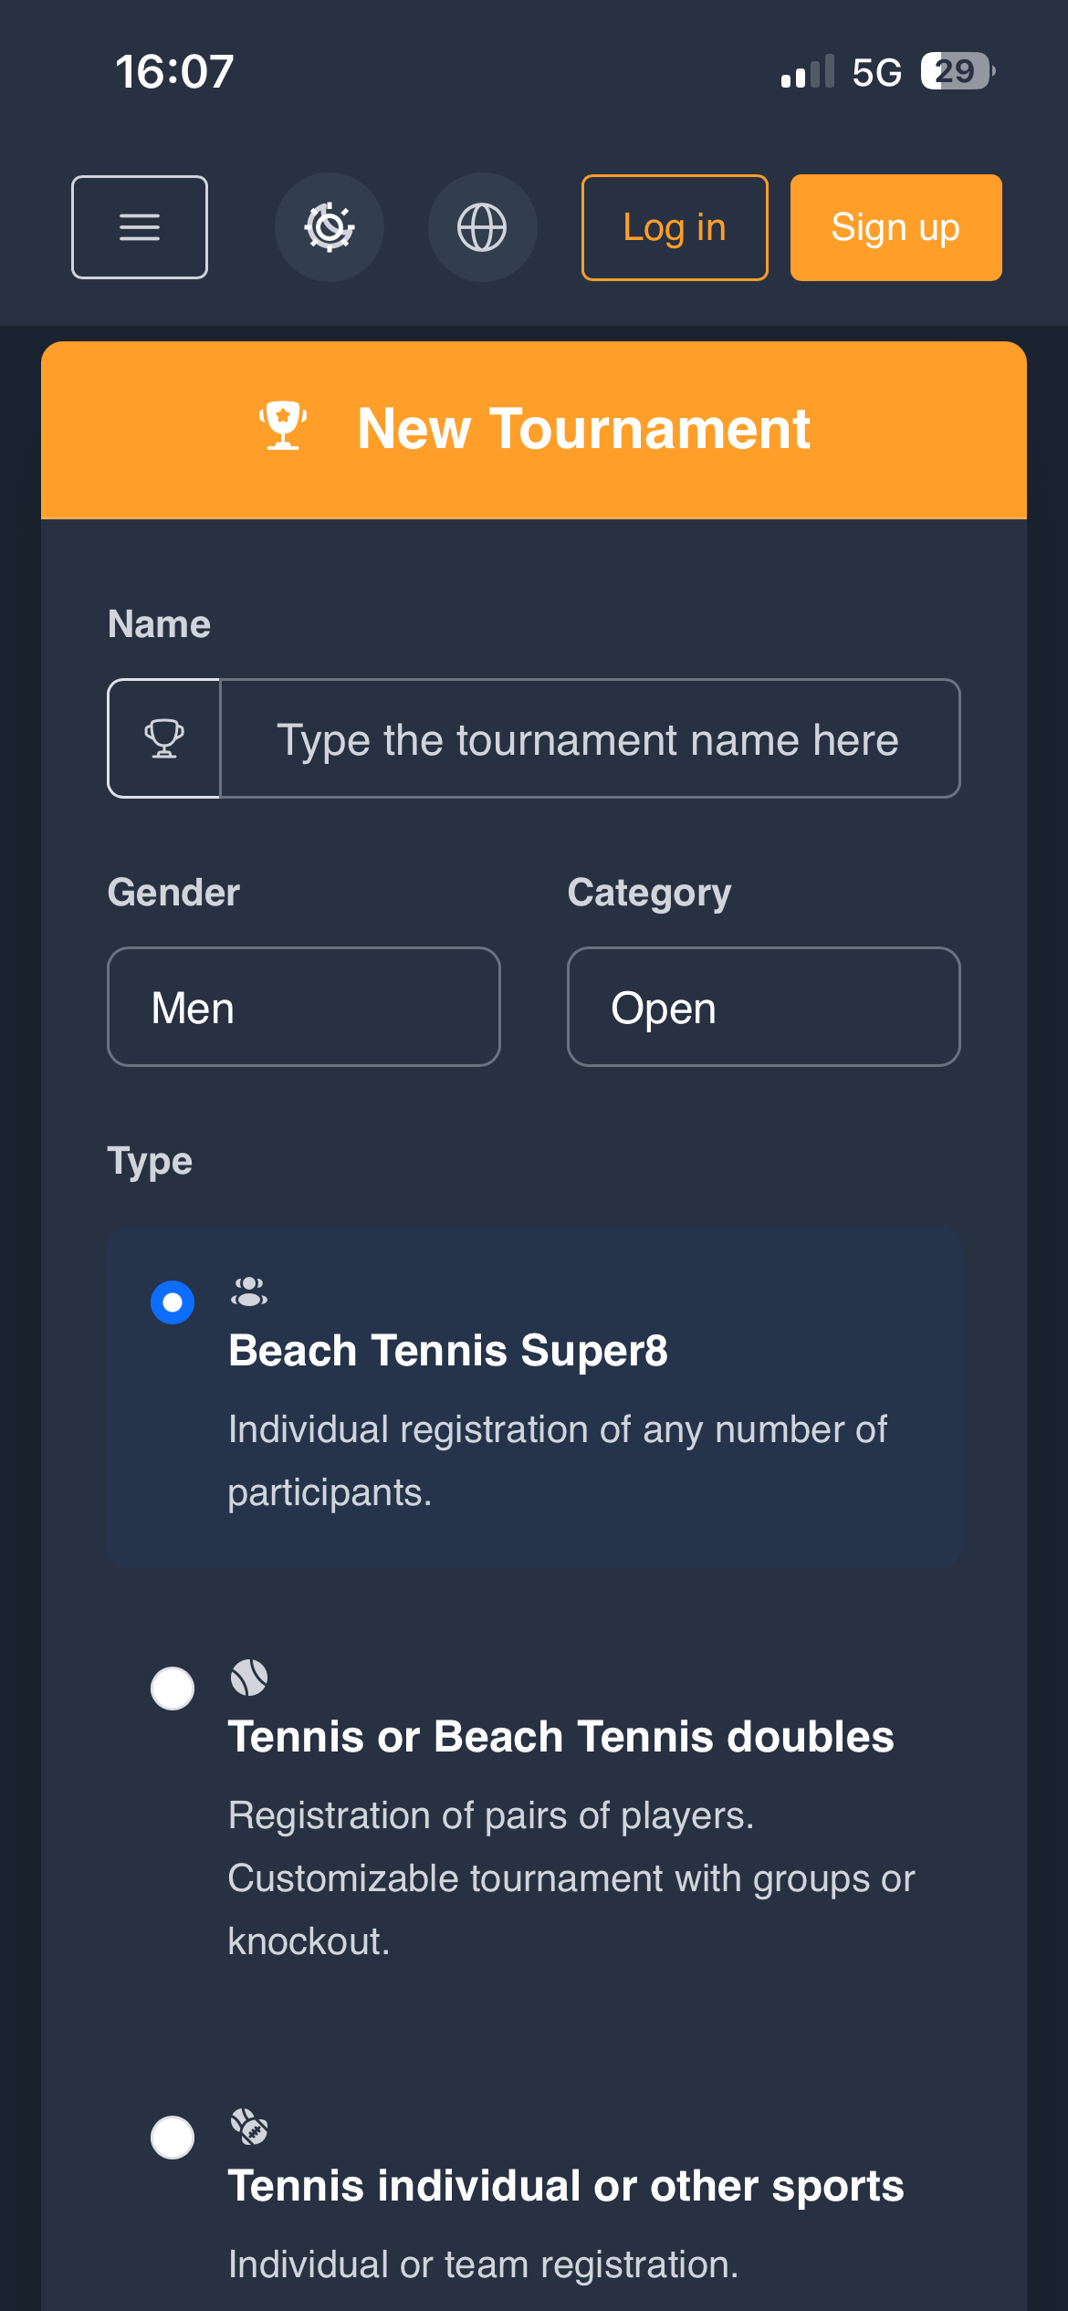
Task: Click the sports balls icon above Tennis individual
Action: [x=249, y=2127]
